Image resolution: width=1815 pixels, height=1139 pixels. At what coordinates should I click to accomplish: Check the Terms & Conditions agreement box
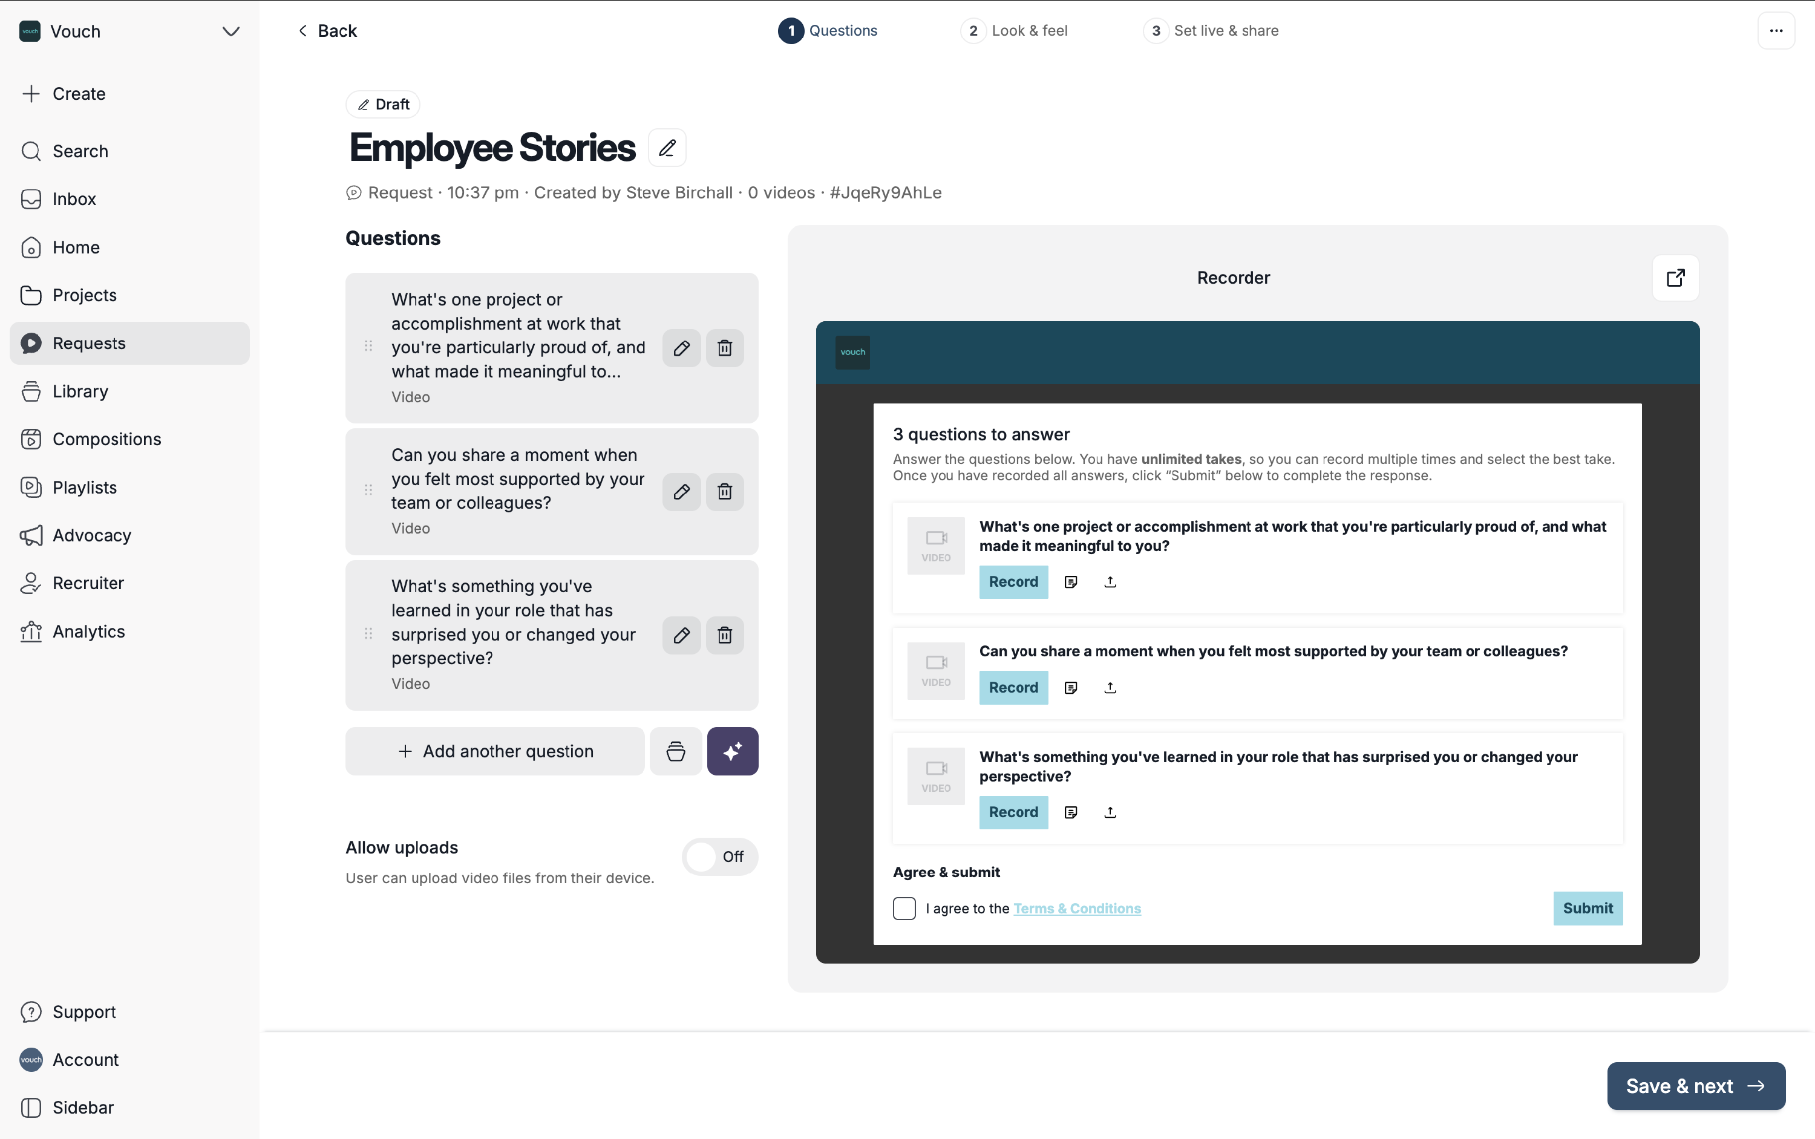pyautogui.click(x=903, y=909)
